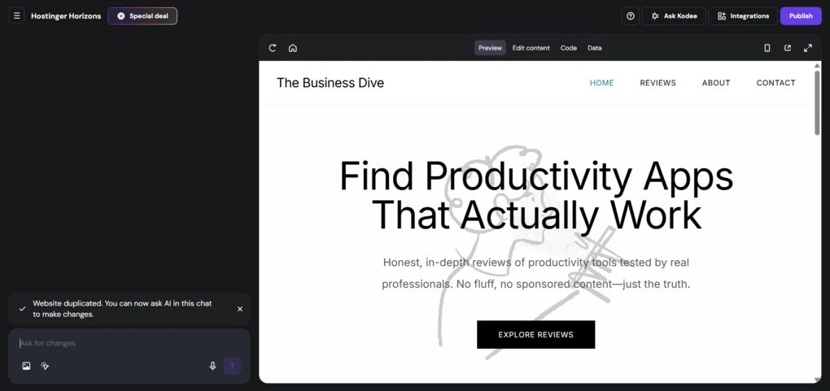Click the Special deal badge

142,15
